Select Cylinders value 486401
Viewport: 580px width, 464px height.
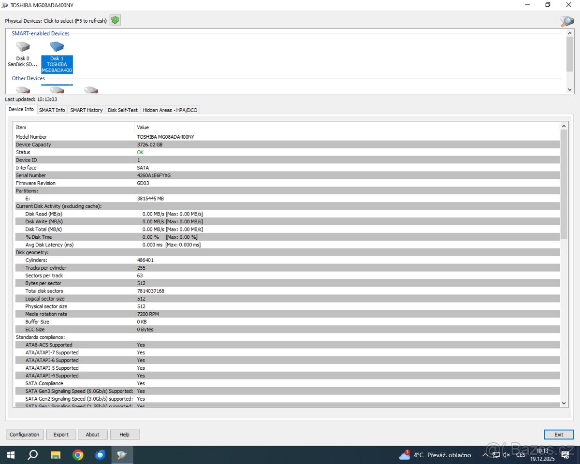145,260
